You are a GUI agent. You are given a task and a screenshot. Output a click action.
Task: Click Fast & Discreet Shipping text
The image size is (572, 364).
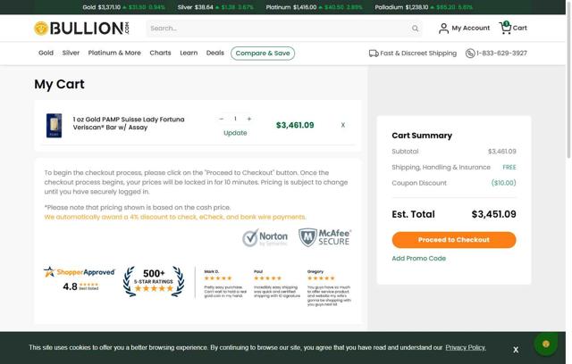pos(418,54)
